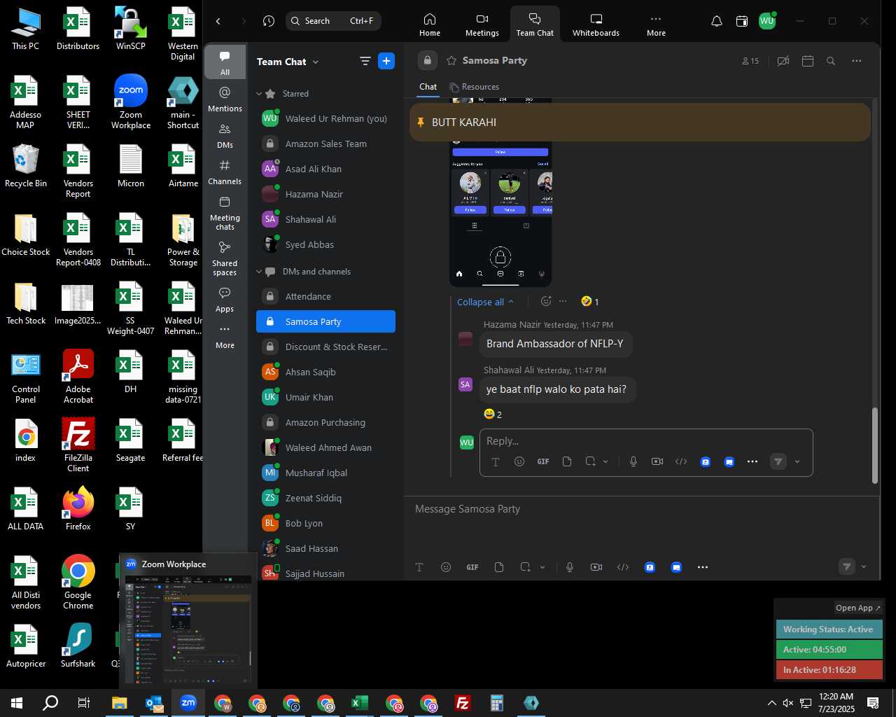The width and height of the screenshot is (896, 717).
Task: Click the blue plus new chat button
Action: [386, 61]
